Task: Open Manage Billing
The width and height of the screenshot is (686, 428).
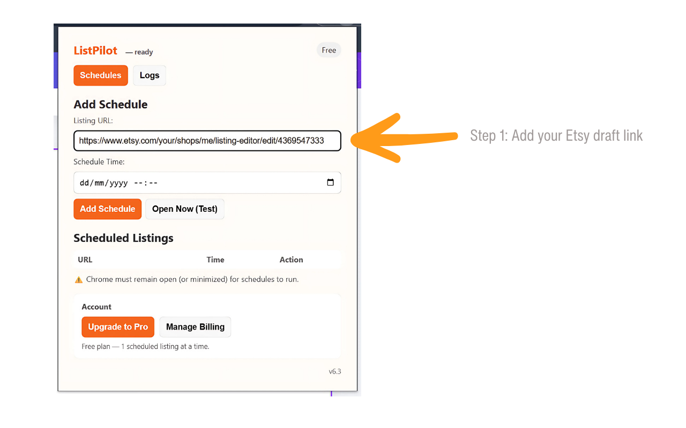Action: [x=195, y=327]
